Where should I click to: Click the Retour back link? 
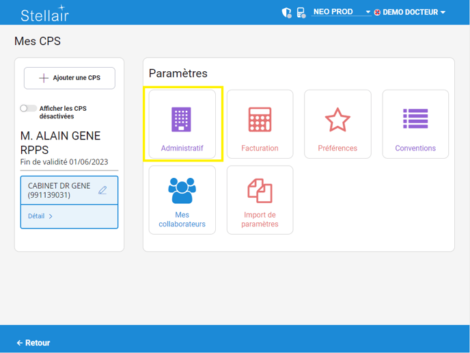(x=33, y=343)
